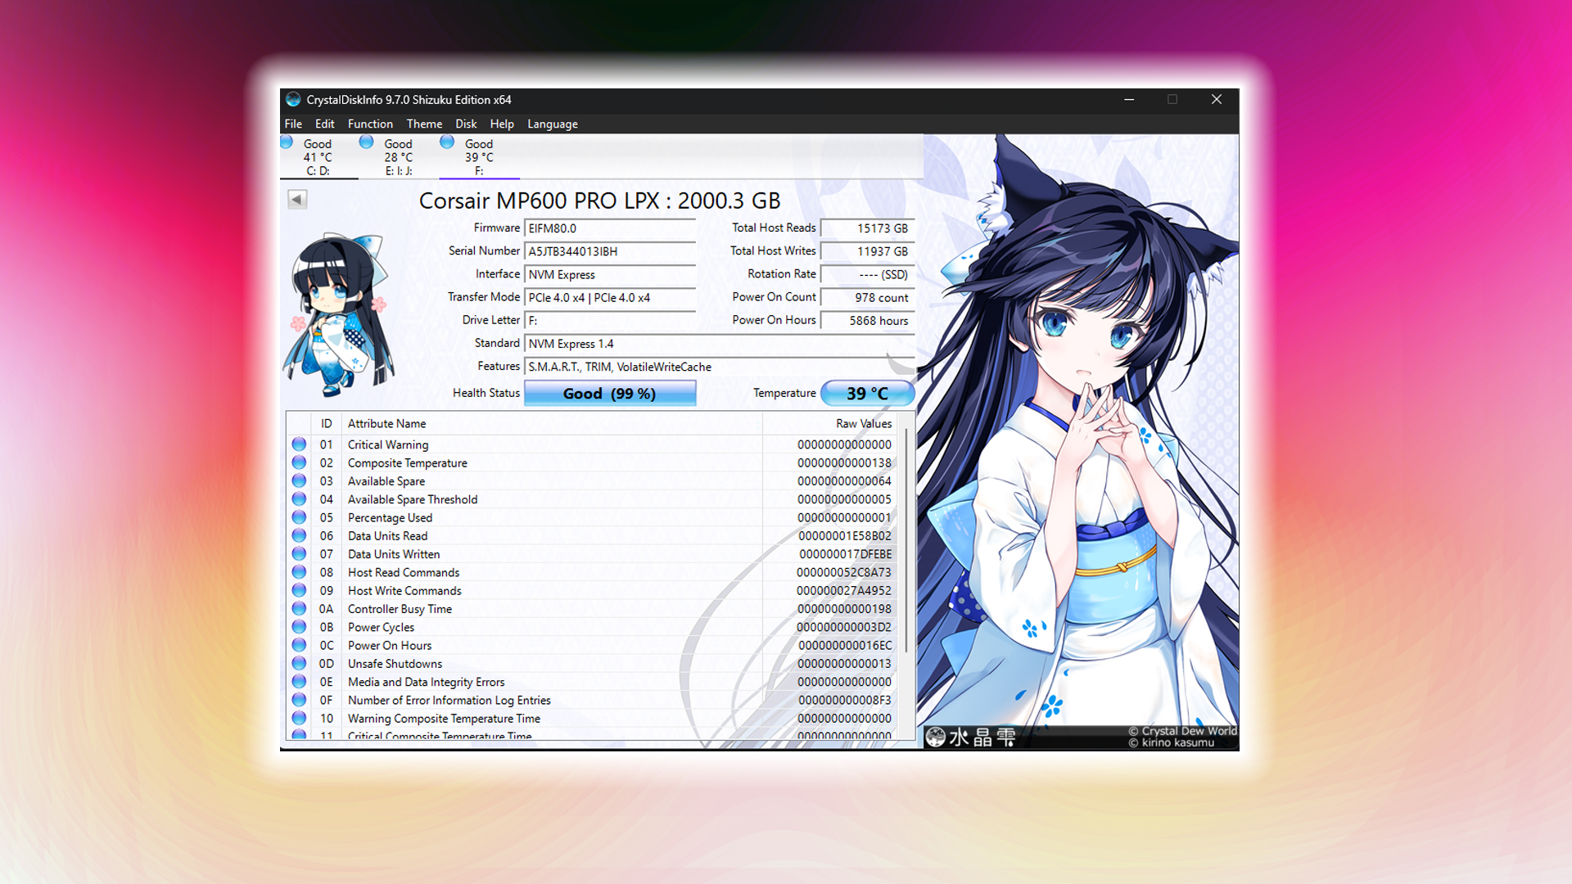Click status orb of Percentage Used row

pos(300,517)
